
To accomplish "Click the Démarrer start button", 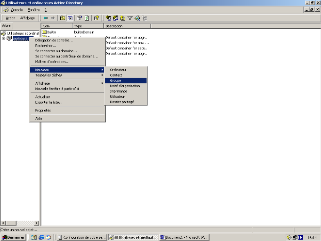I will [13, 237].
